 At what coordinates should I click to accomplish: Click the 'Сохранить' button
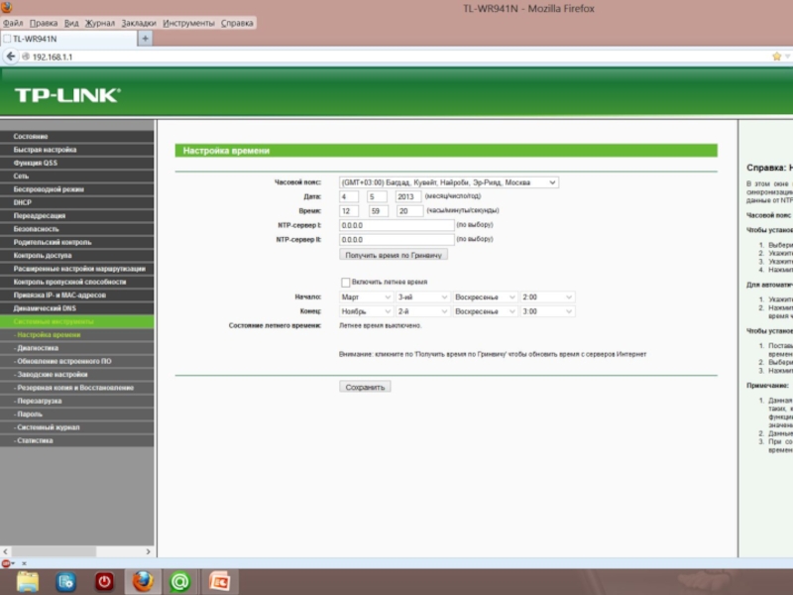coord(365,387)
